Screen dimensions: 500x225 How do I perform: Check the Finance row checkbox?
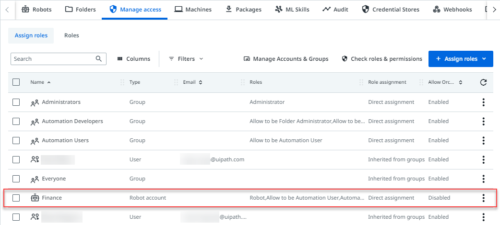tap(16, 198)
